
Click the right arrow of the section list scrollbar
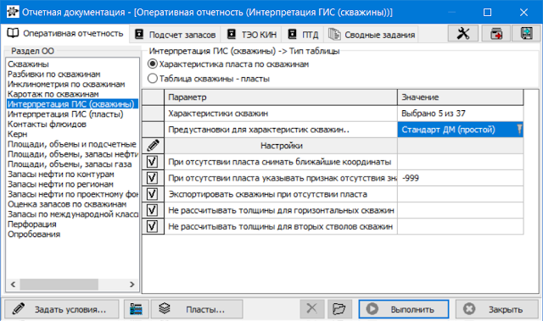click(132, 285)
